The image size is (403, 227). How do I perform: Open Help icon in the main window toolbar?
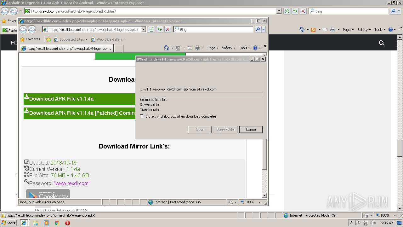pos(390,30)
